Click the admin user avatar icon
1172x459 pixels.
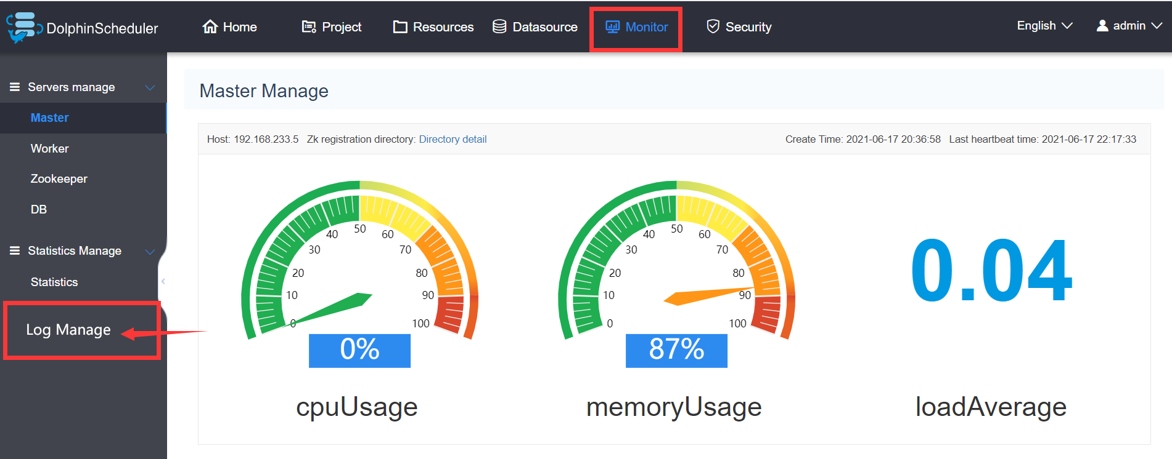[1102, 25]
